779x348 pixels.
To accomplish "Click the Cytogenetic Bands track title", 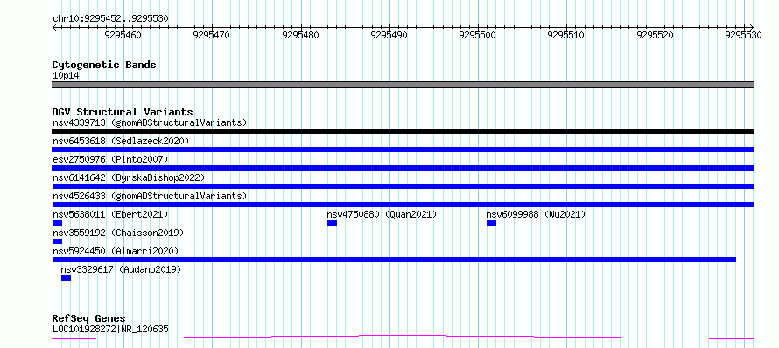I will [x=104, y=65].
